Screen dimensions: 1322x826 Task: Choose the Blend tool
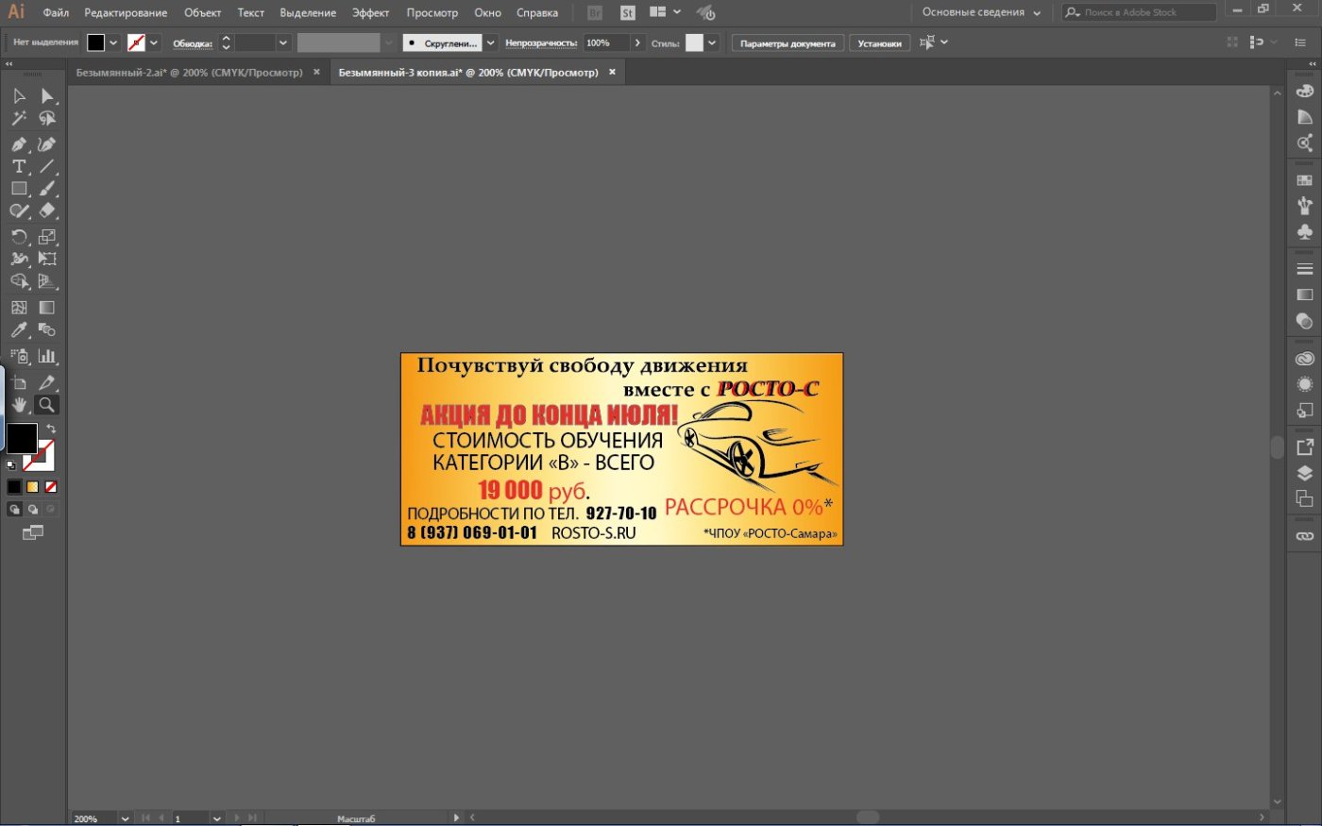47,330
